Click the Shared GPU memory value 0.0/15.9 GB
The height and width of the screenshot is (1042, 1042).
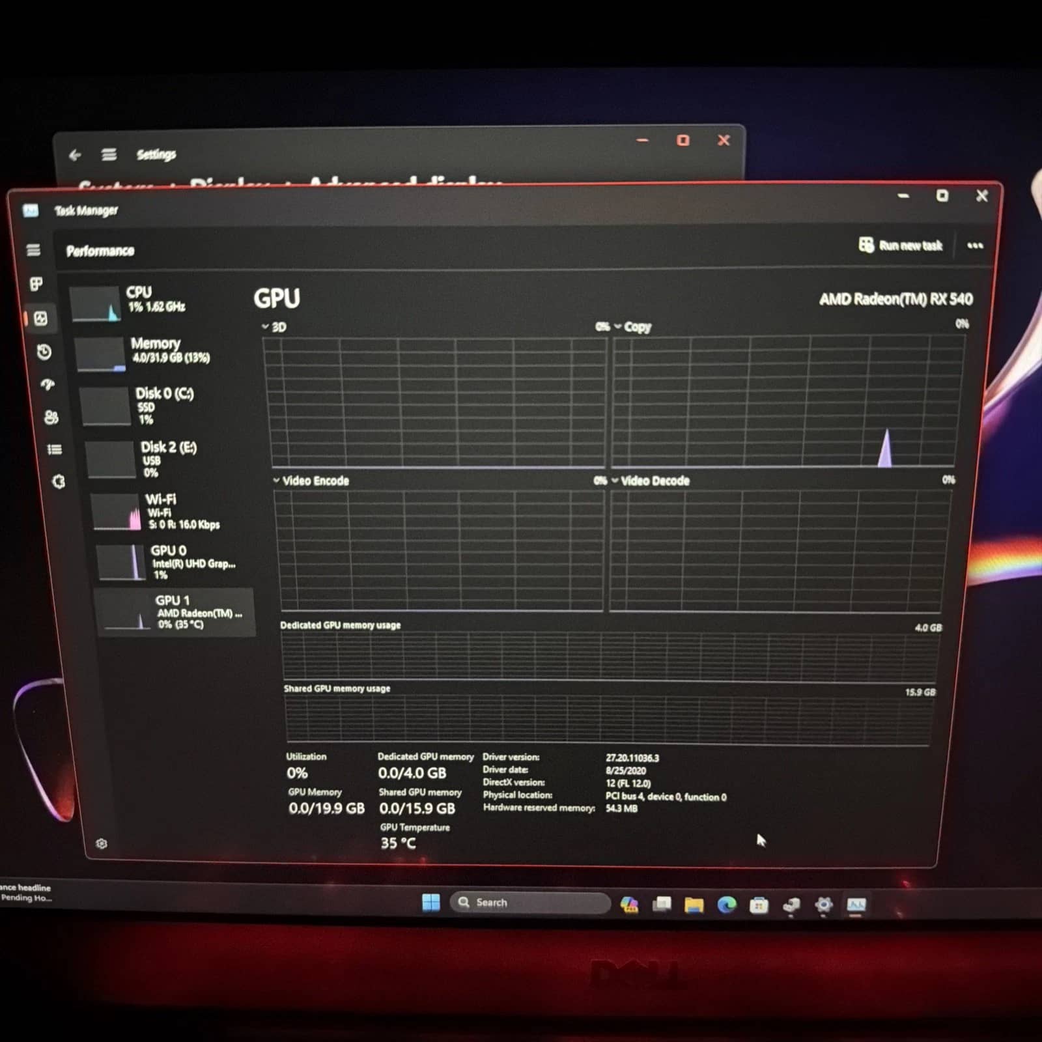[x=417, y=808]
